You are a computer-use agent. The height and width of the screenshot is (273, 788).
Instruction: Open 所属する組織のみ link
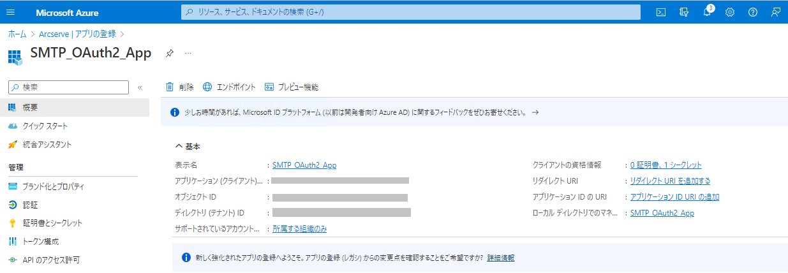coord(299,228)
